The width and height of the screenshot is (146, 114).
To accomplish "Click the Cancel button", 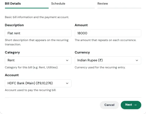I will pos(109,105).
